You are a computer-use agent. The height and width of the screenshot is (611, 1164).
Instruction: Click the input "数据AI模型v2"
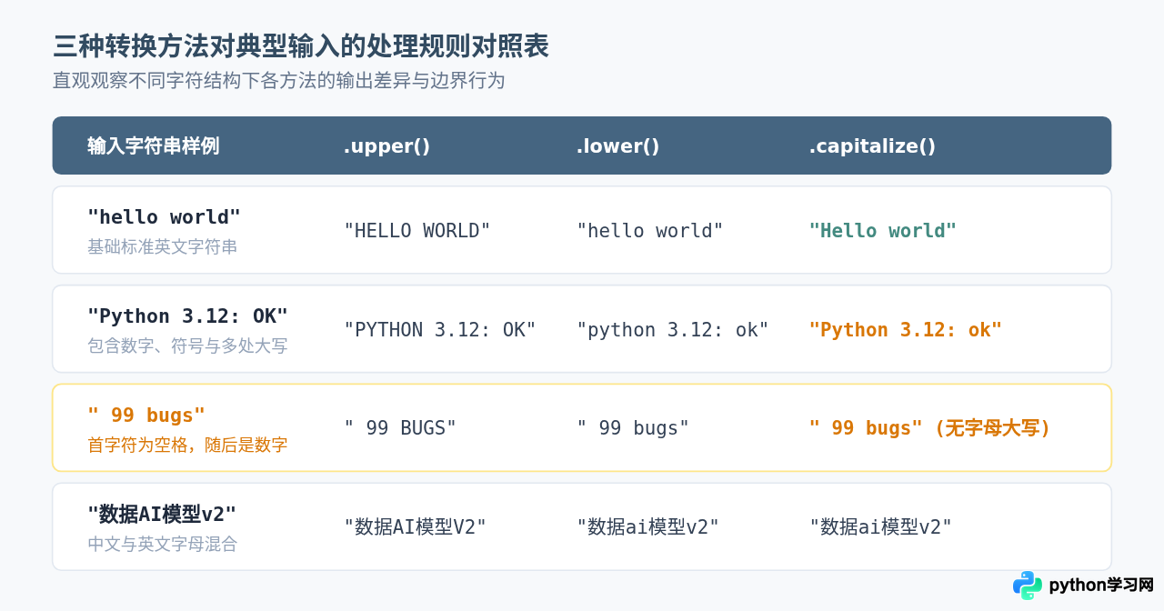click(162, 514)
